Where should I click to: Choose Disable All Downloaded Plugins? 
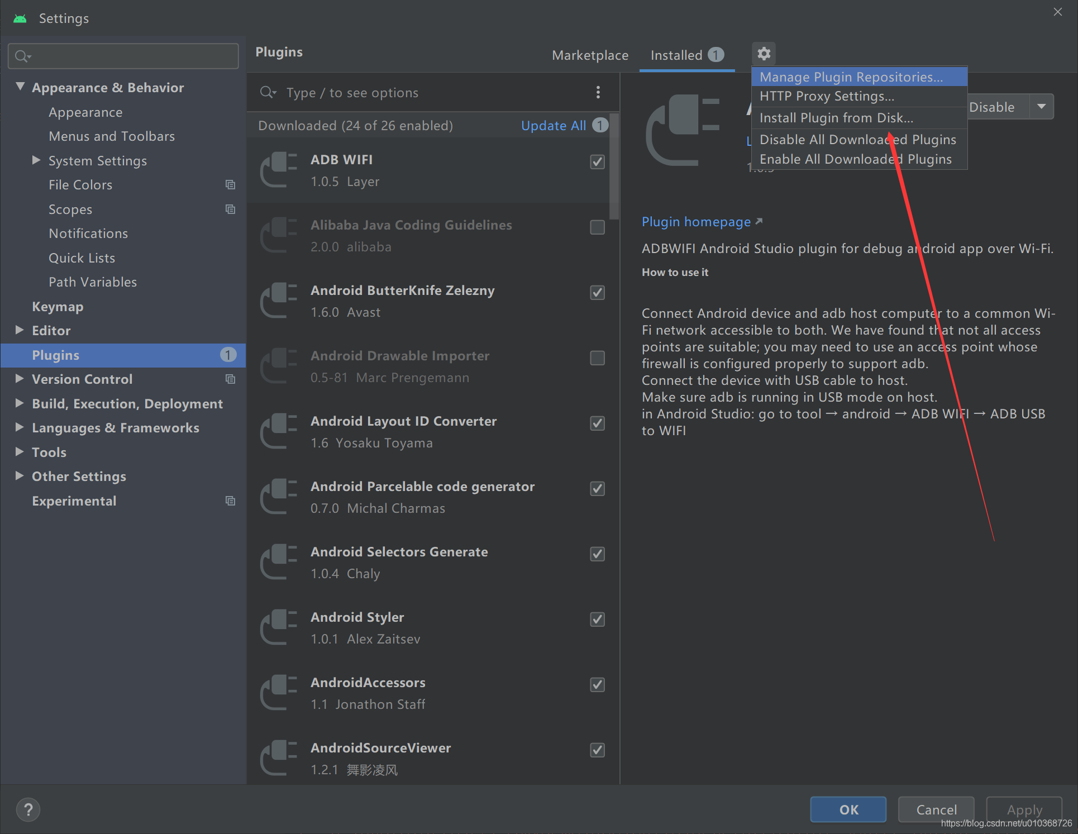[x=859, y=140]
